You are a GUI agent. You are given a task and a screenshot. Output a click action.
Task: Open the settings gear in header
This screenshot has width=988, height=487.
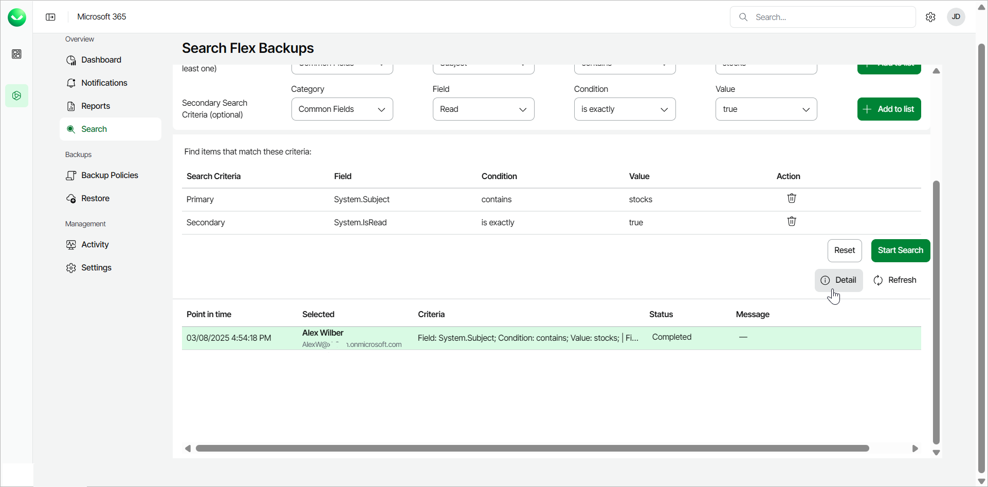click(930, 17)
